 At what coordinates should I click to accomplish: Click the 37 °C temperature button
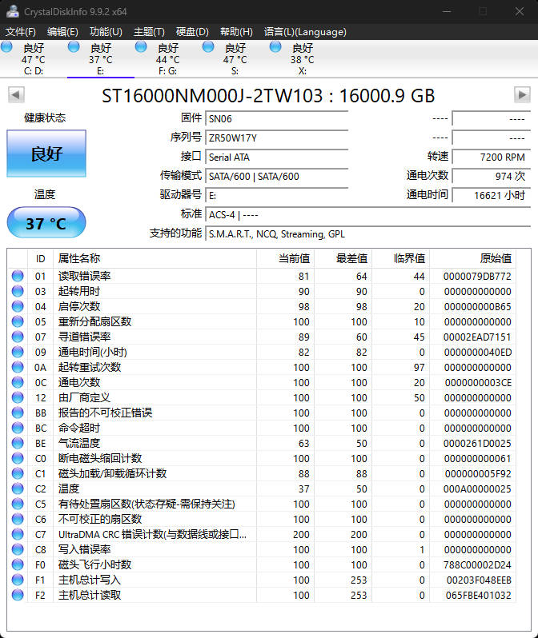click(46, 222)
